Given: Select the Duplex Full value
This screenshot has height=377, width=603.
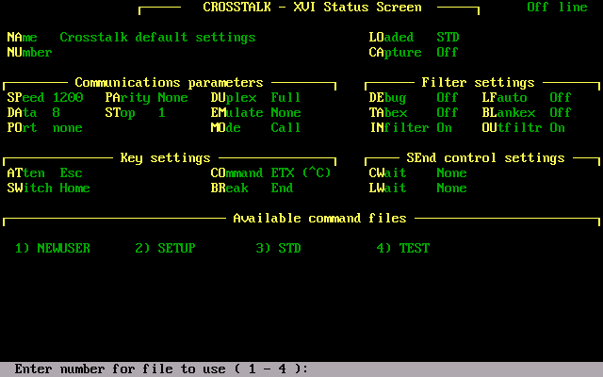Looking at the screenshot, I should [285, 98].
